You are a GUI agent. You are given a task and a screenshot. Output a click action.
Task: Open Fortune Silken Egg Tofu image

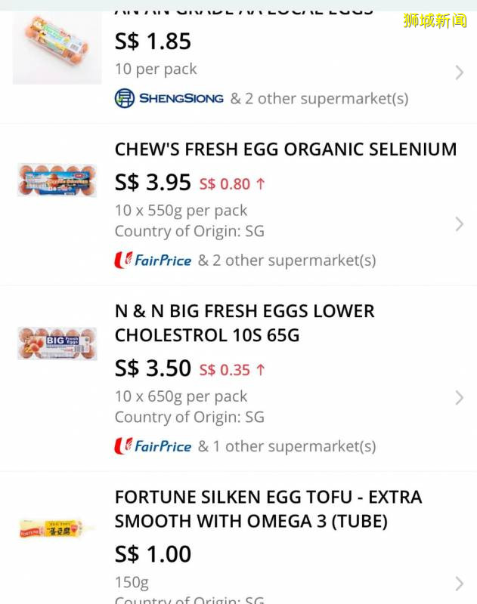57,529
